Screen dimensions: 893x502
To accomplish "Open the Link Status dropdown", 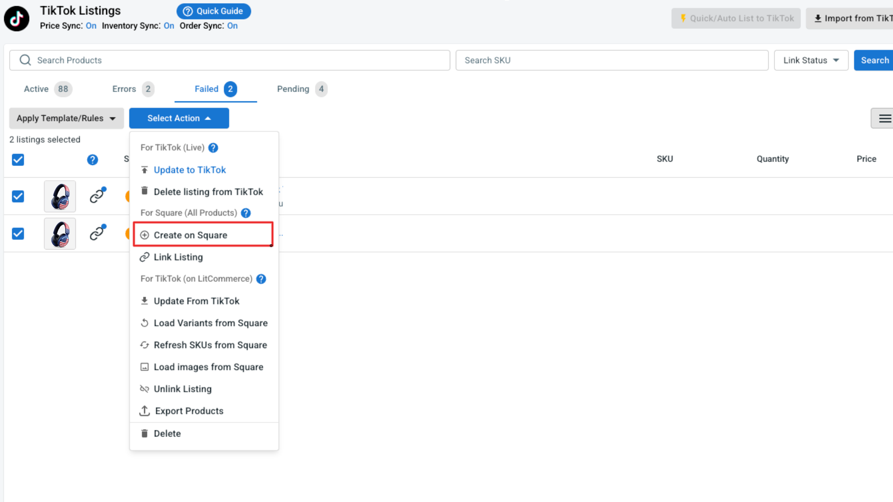I will [x=811, y=60].
